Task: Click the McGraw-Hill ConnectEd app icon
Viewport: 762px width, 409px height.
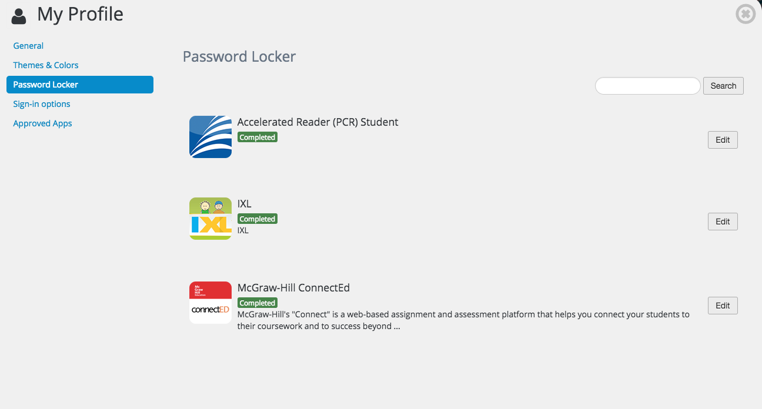Action: pyautogui.click(x=210, y=303)
